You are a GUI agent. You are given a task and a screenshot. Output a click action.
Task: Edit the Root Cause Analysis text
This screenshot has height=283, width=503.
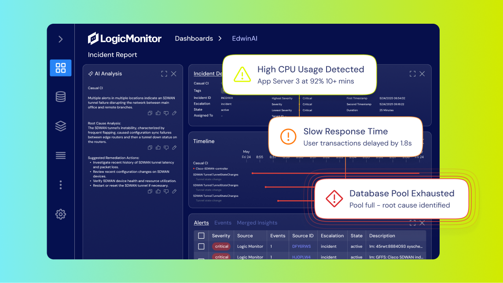174,148
